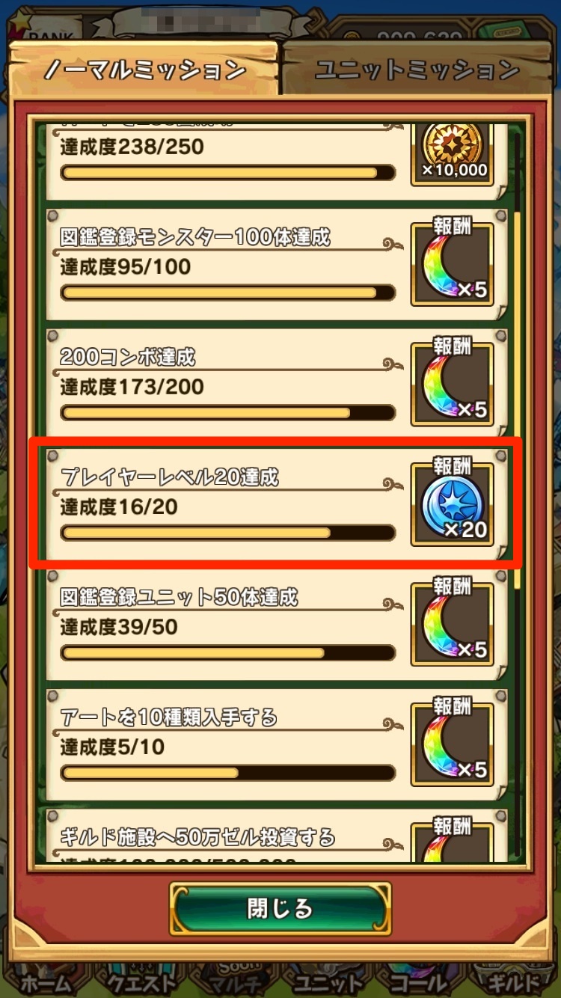Tap rainbow crescent reward for ユニット50体 mission
The width and height of the screenshot is (561, 998).
click(x=453, y=625)
